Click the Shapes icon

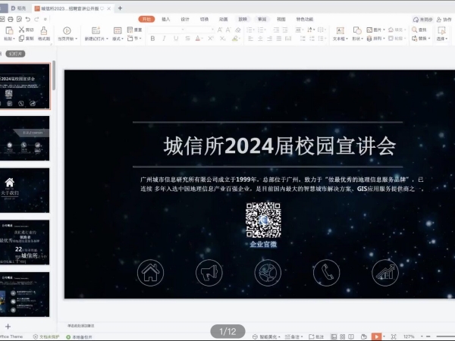pyautogui.click(x=357, y=30)
